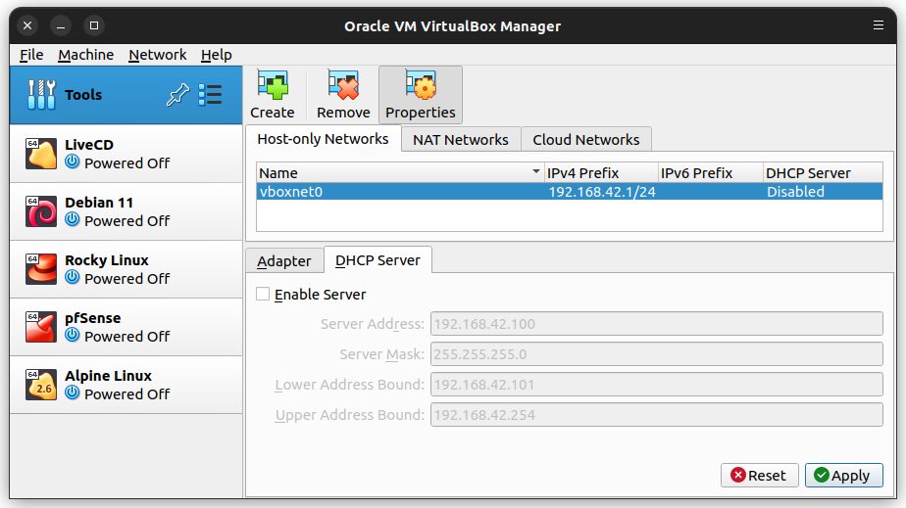
Task: Click the Rocky Linux powered off state icon
Action: (73, 277)
